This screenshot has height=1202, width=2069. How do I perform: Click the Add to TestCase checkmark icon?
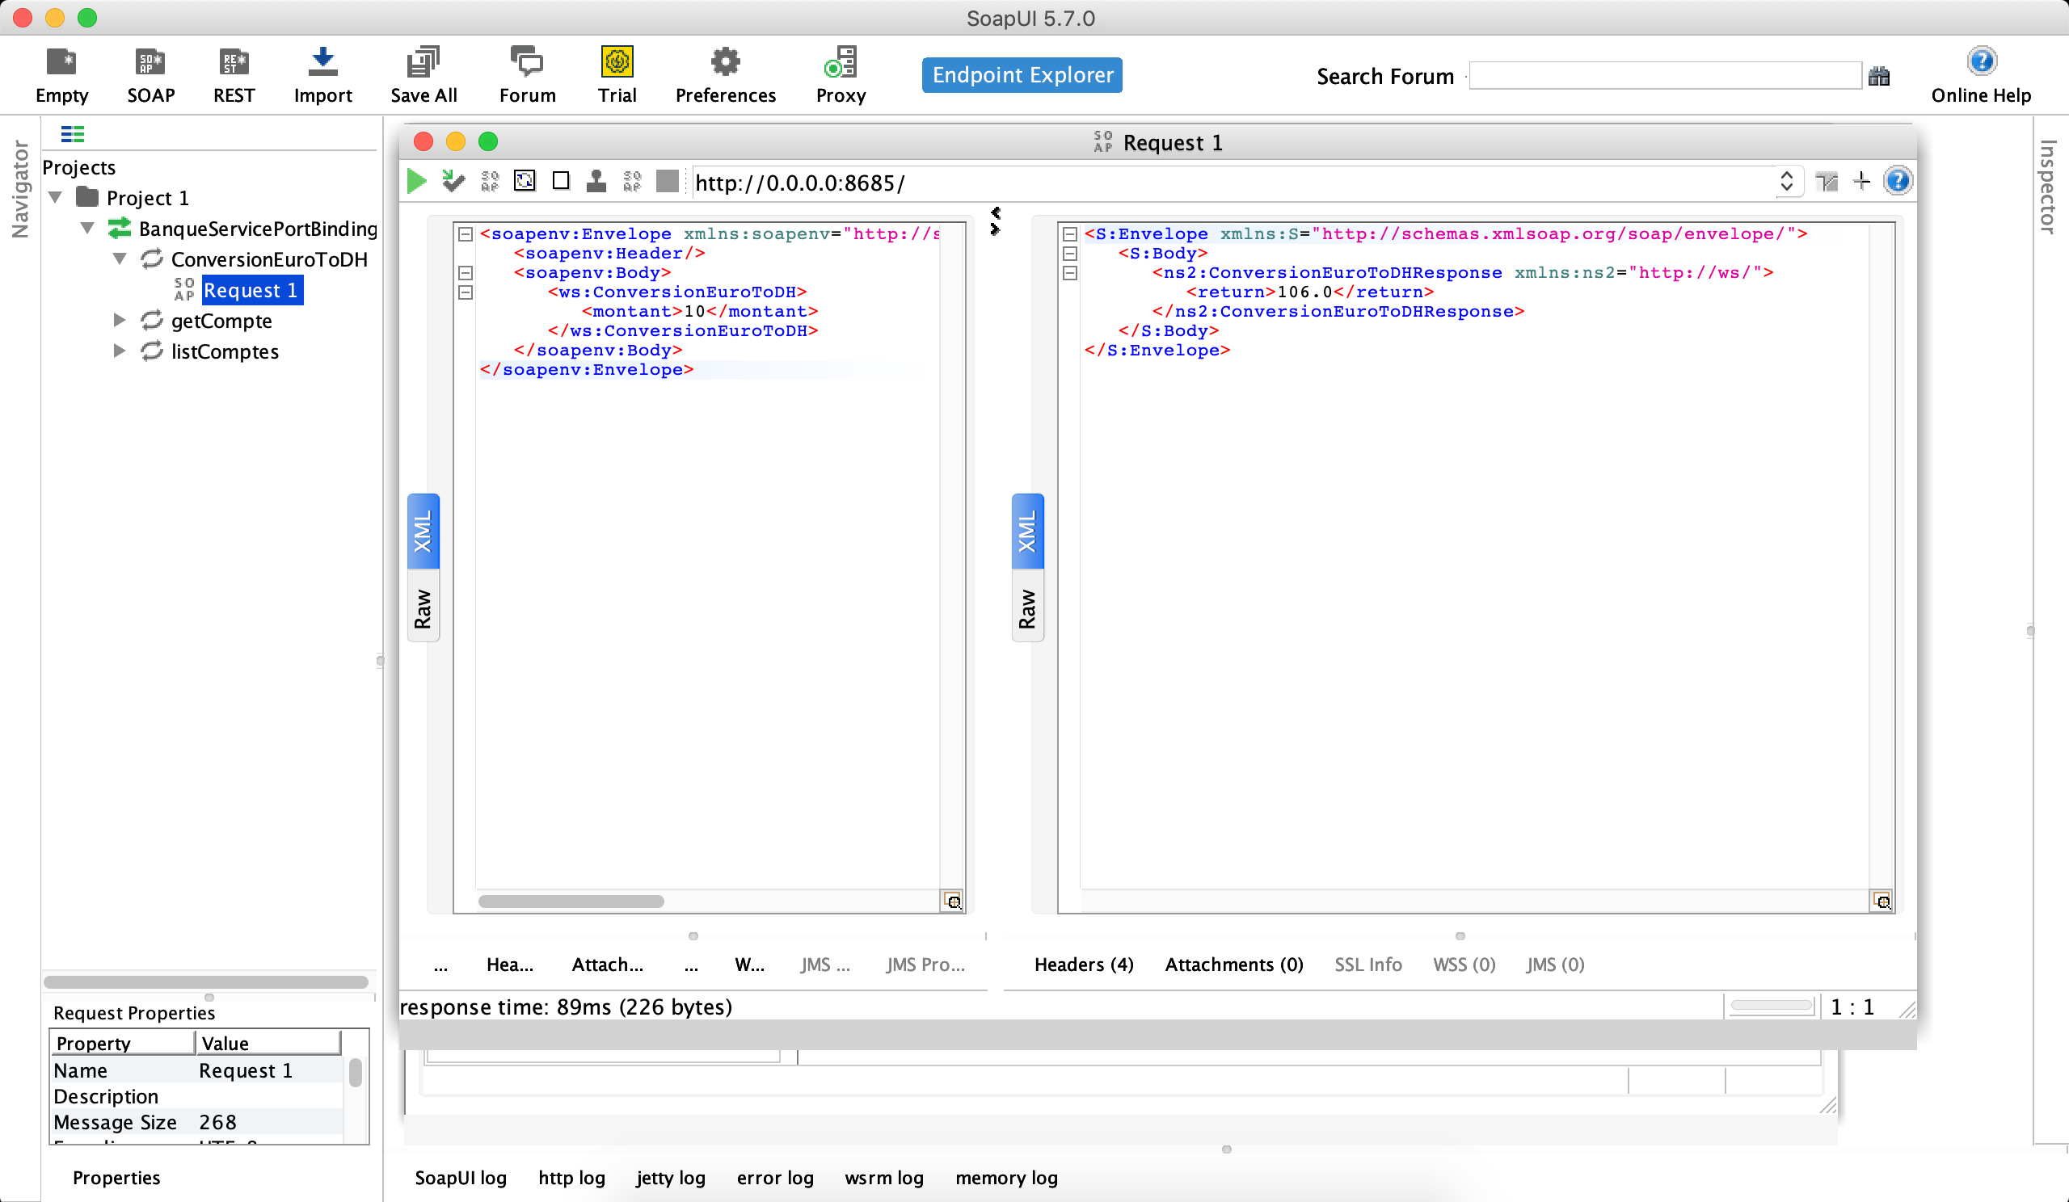tap(453, 181)
